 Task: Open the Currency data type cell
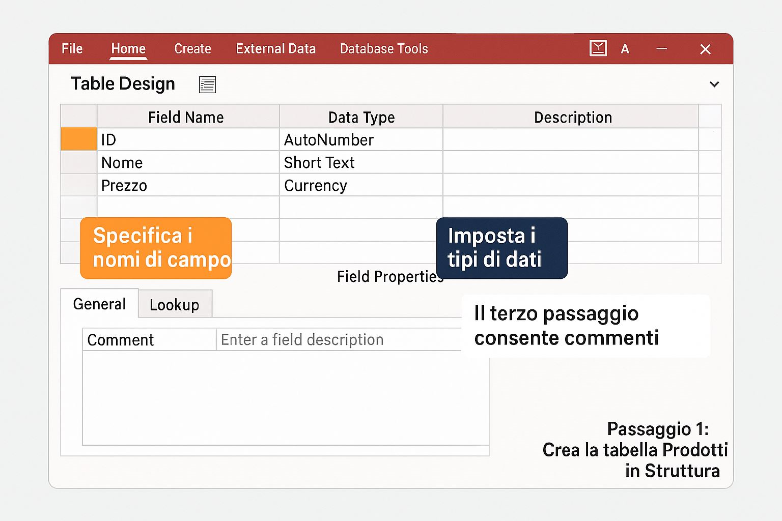click(x=360, y=186)
